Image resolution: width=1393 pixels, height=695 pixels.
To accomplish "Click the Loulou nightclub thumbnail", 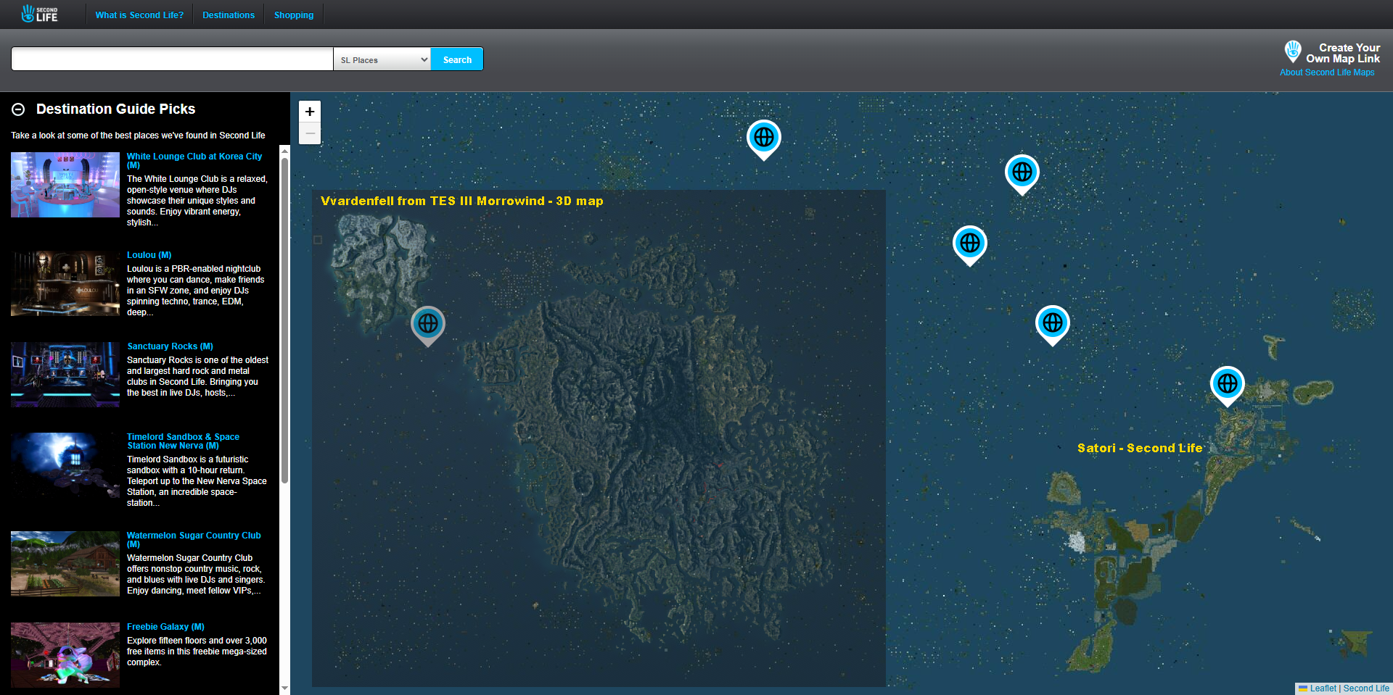I will (65, 283).
